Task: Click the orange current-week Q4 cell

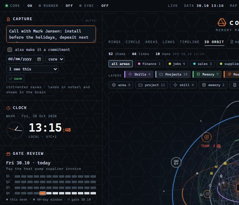Action: [43, 193]
